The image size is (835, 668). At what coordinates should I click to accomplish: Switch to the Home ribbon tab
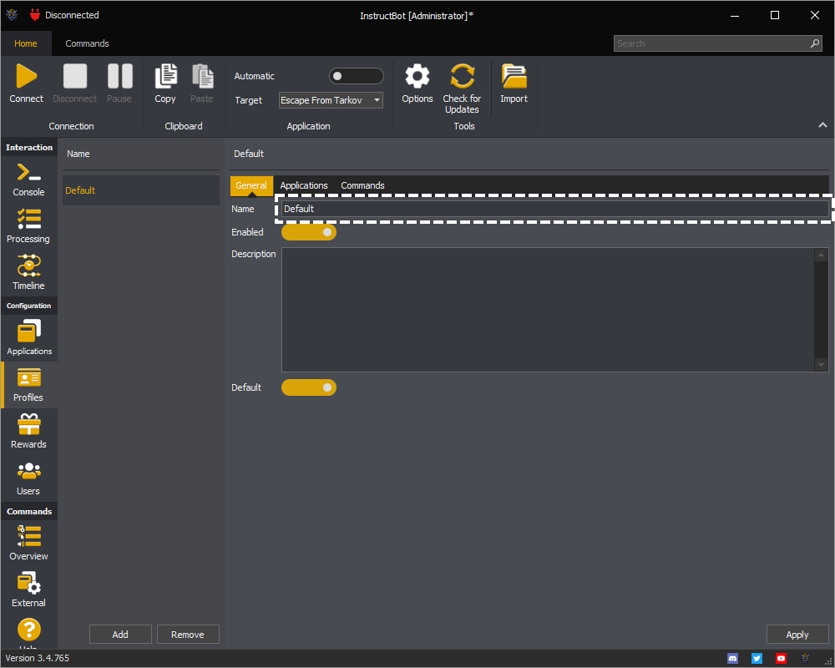(26, 43)
